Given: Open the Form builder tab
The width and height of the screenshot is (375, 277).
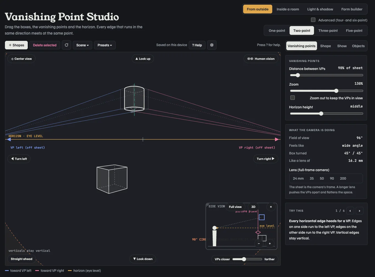Looking at the screenshot, I should [352, 9].
